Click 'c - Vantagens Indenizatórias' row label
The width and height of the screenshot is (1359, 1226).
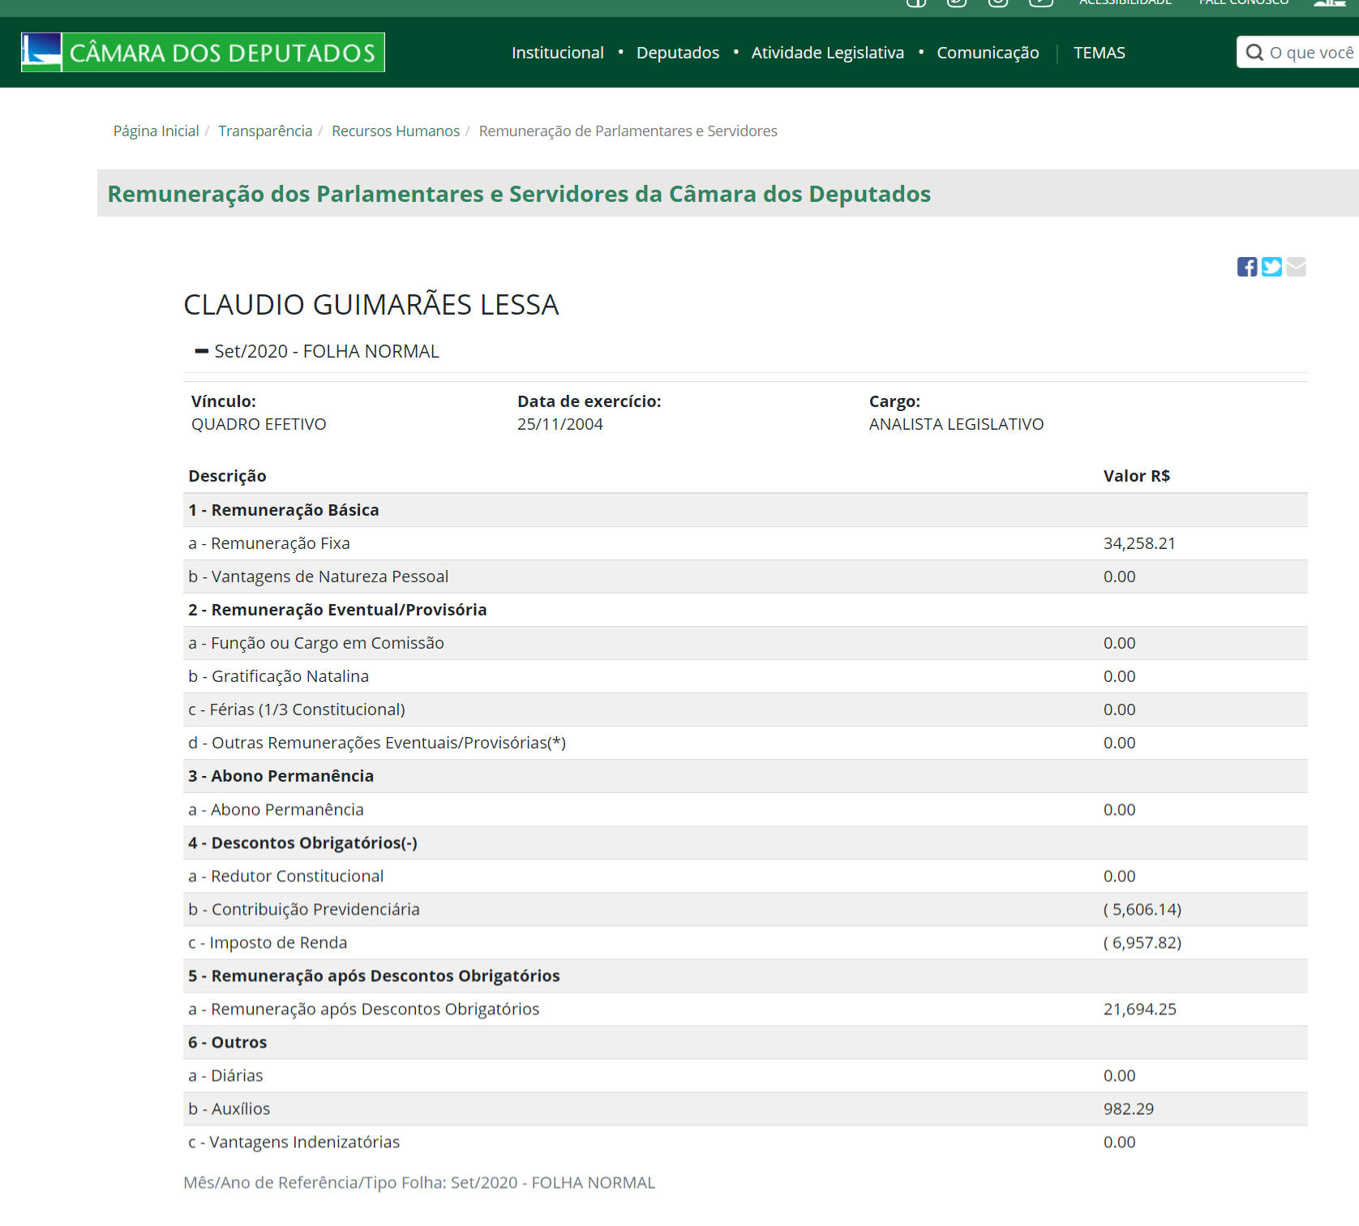click(x=294, y=1142)
